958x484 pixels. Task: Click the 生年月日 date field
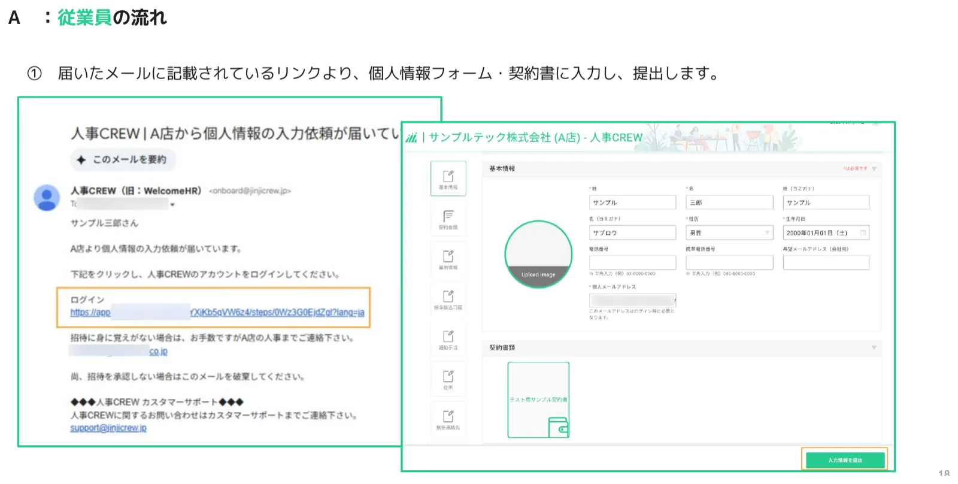[826, 232]
